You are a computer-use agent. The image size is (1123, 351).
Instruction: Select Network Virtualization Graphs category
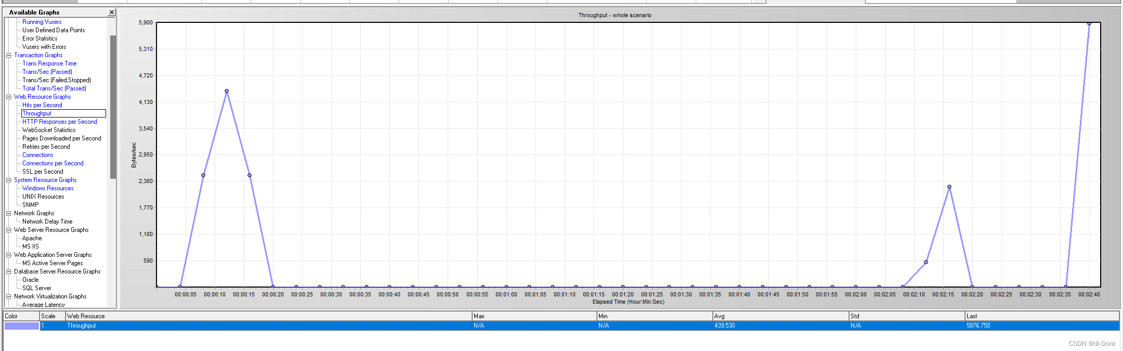coord(50,296)
